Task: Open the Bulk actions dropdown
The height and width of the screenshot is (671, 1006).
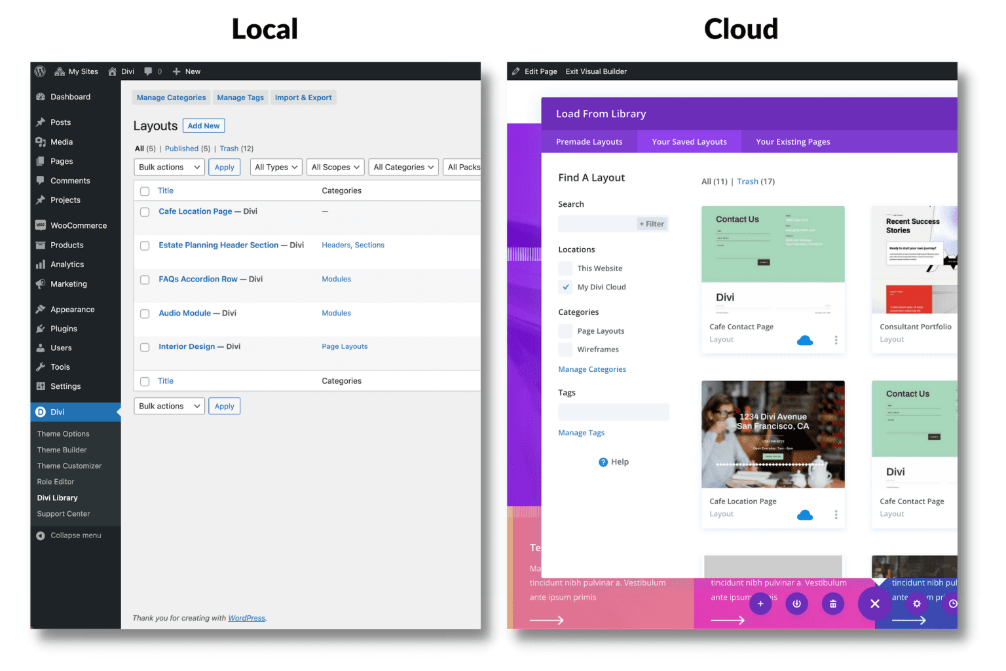Action: coord(169,167)
